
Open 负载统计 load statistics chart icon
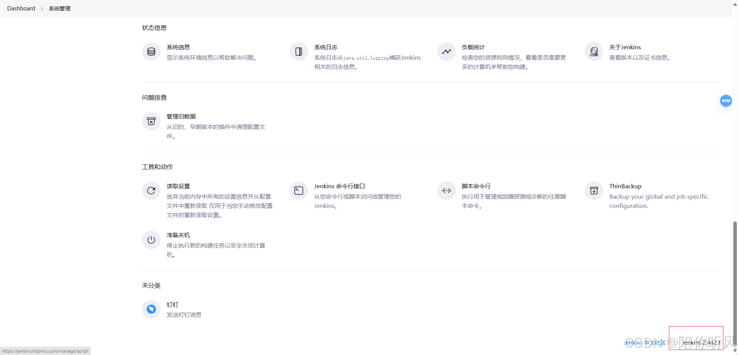446,51
